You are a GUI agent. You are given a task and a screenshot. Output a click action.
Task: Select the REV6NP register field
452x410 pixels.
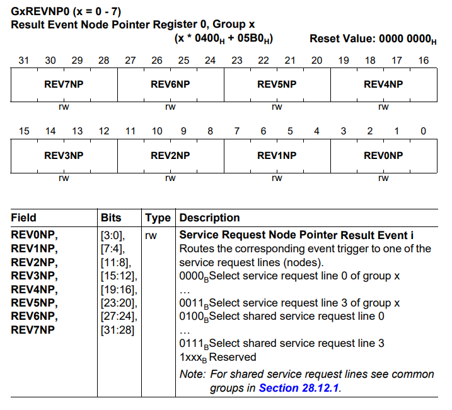pos(171,85)
